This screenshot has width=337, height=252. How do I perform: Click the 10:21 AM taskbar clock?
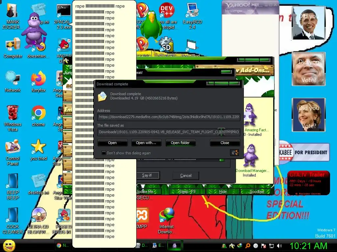click(x=309, y=246)
